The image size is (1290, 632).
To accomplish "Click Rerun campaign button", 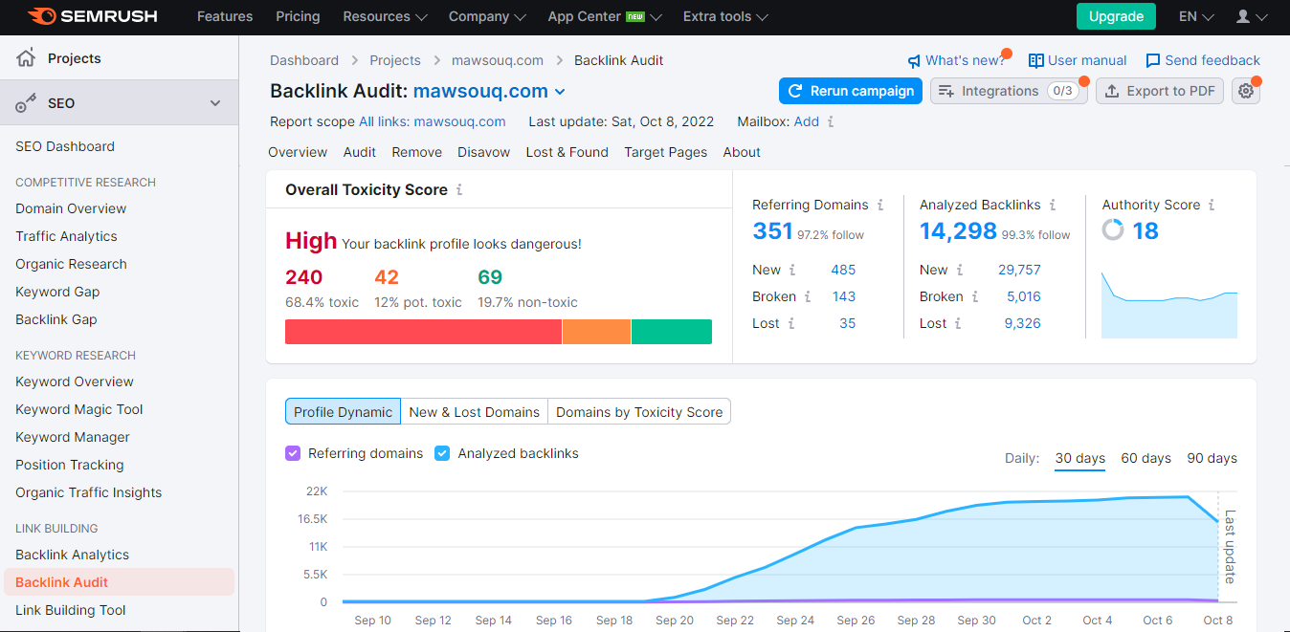I will tap(851, 91).
